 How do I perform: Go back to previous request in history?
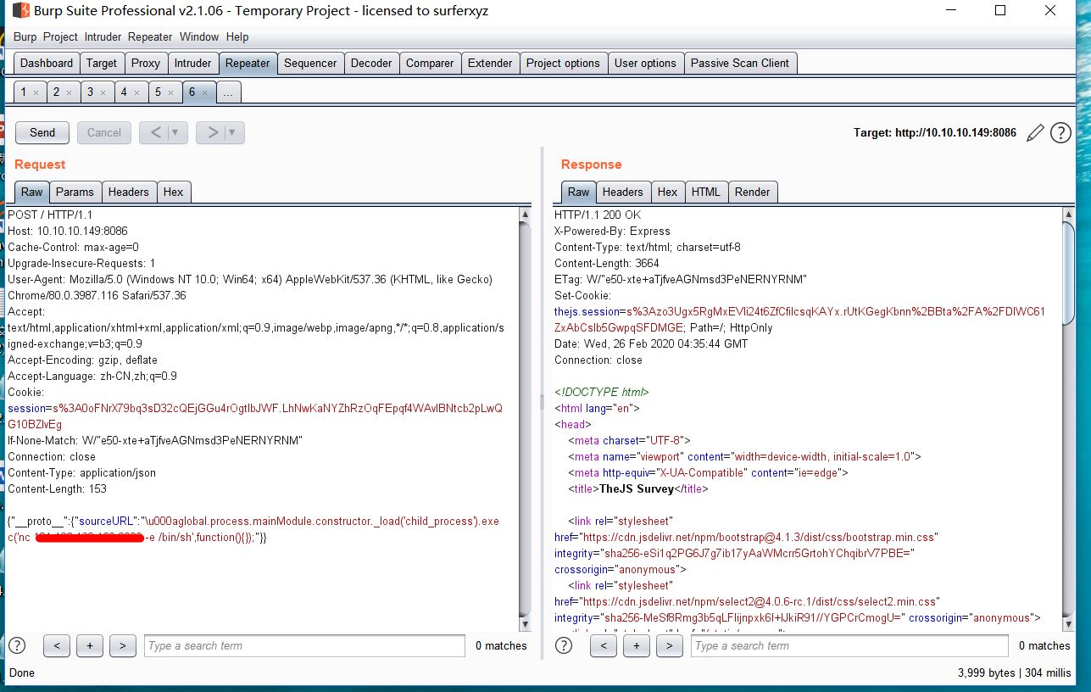155,132
